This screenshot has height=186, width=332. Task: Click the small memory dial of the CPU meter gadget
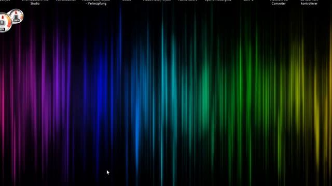(x=17, y=16)
